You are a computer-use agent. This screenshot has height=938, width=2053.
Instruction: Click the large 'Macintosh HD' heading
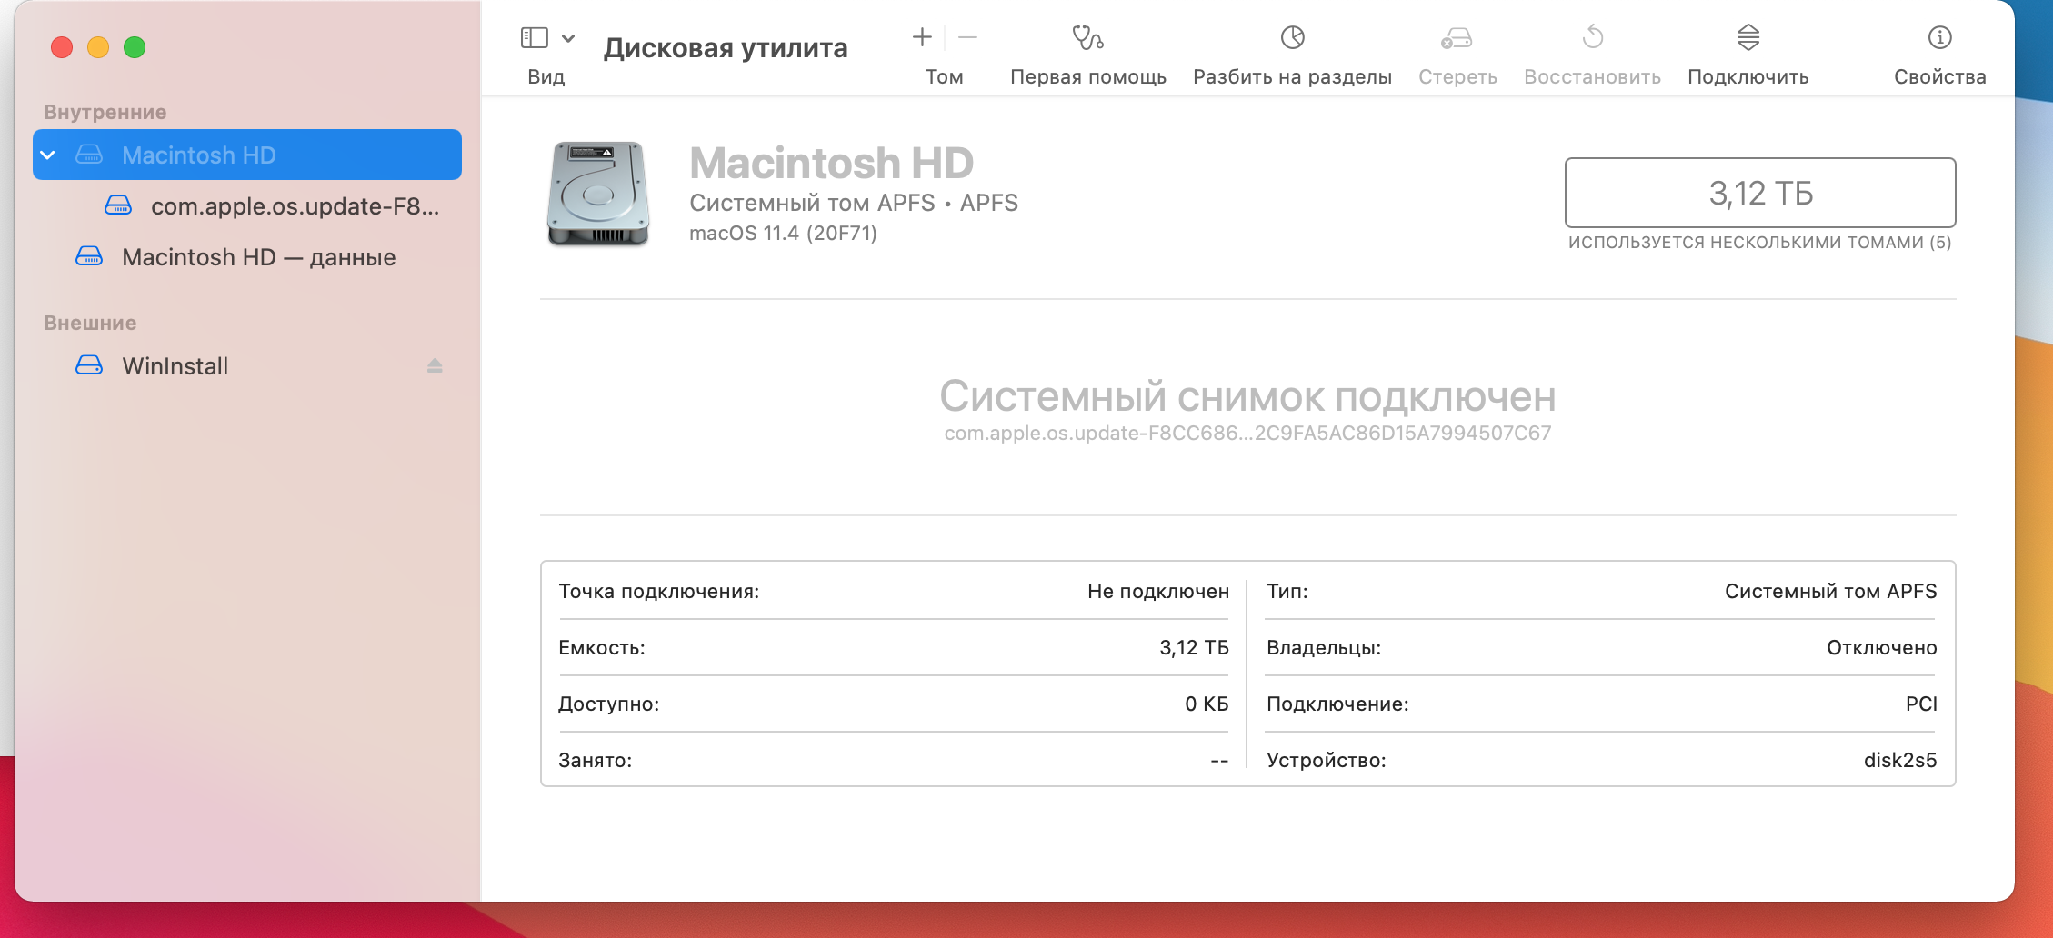tap(832, 163)
